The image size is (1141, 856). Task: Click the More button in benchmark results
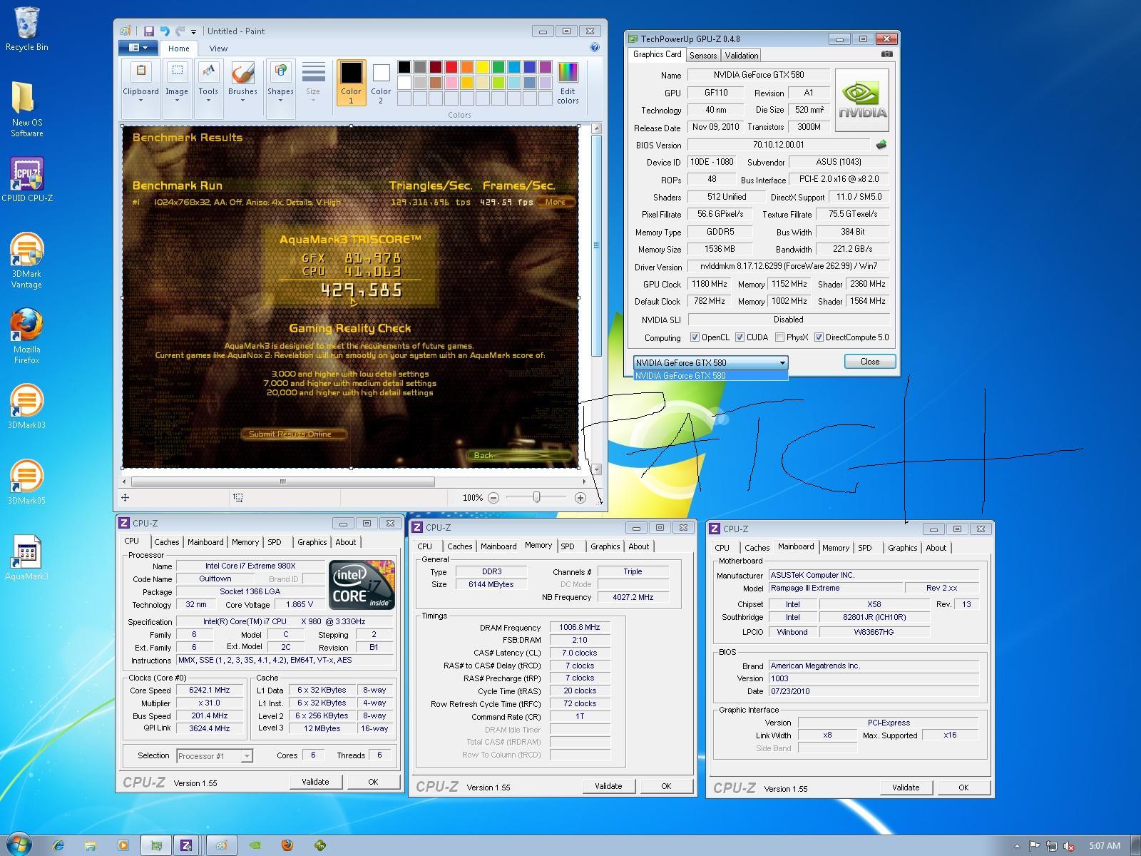pos(555,202)
